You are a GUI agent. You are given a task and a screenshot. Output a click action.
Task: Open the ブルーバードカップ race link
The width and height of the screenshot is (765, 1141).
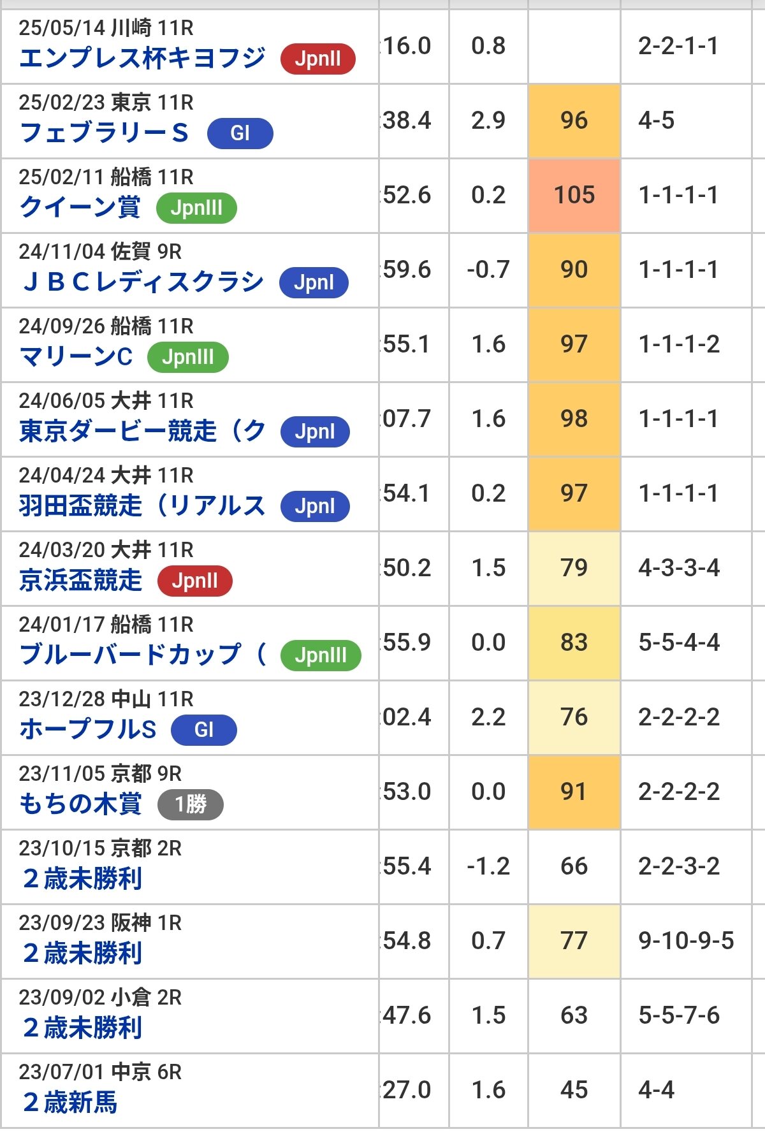pos(142,655)
